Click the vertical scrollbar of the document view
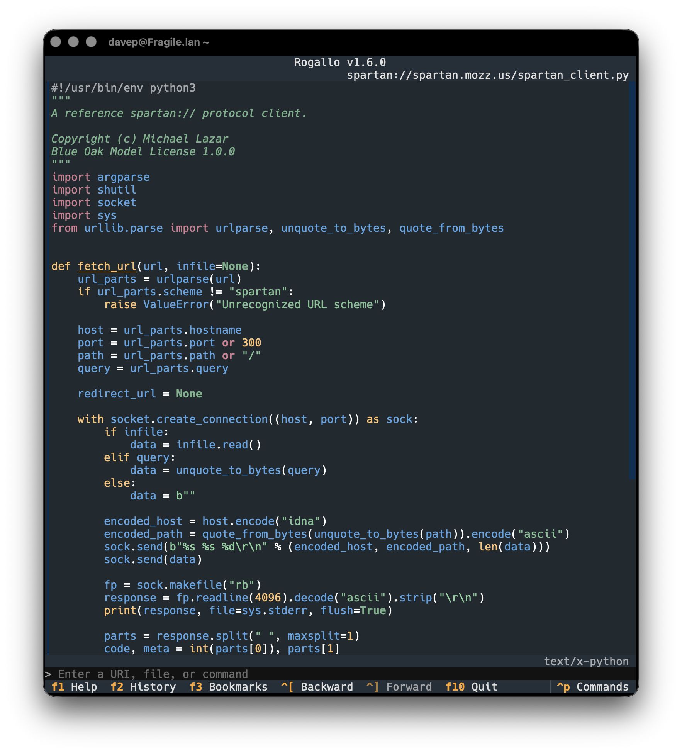 coord(632,280)
